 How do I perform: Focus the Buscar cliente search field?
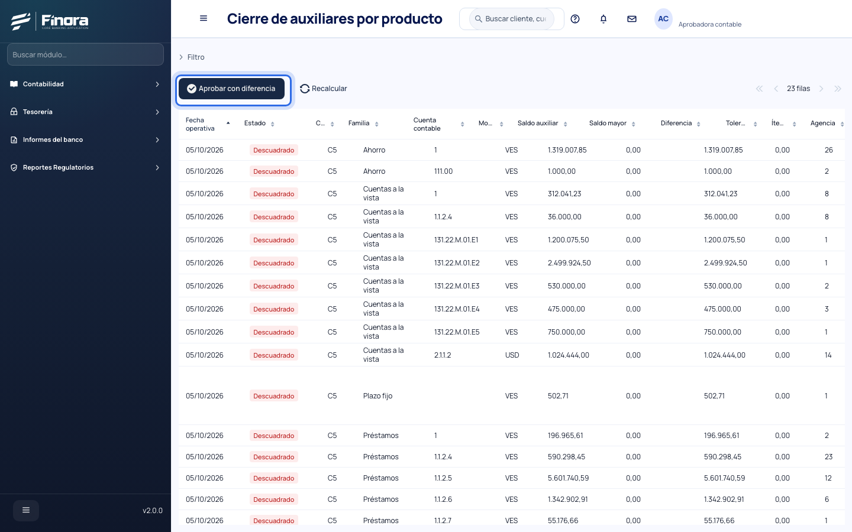[512, 19]
